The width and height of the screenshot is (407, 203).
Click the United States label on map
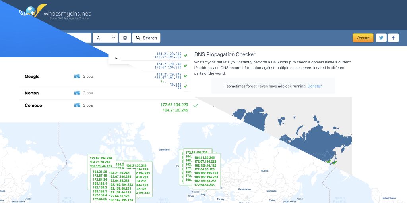tap(389, 198)
